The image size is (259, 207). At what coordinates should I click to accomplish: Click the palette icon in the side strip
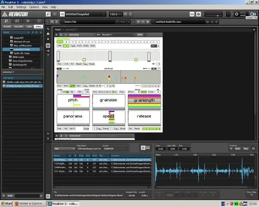tap(48, 34)
